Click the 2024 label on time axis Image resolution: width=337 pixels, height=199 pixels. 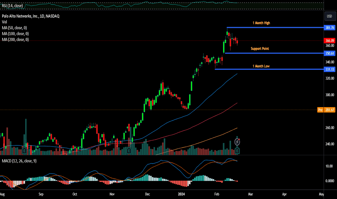(x=182, y=194)
